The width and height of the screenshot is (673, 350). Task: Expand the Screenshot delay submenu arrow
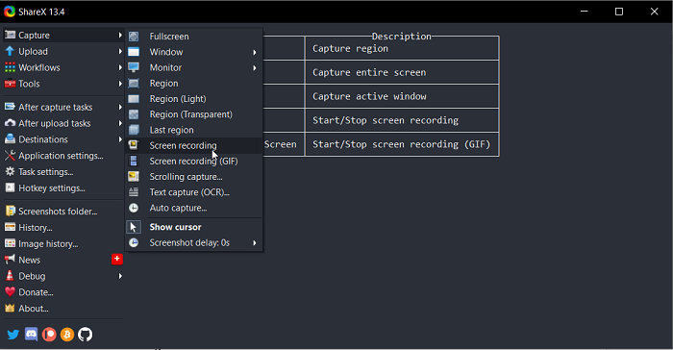[255, 243]
